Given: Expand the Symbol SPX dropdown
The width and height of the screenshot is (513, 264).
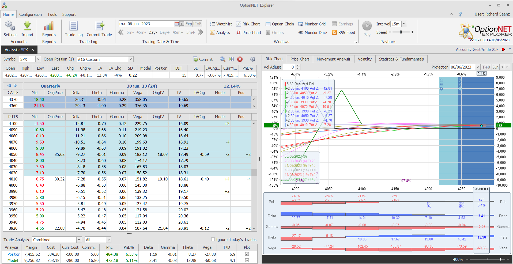Looking at the screenshot, I should [x=38, y=59].
